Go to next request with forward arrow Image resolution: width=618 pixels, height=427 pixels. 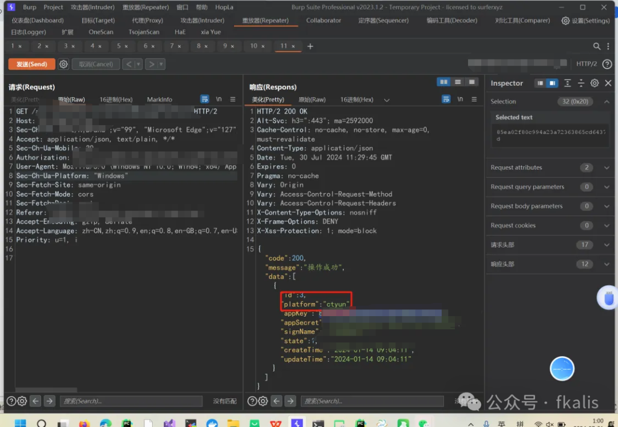(151, 64)
